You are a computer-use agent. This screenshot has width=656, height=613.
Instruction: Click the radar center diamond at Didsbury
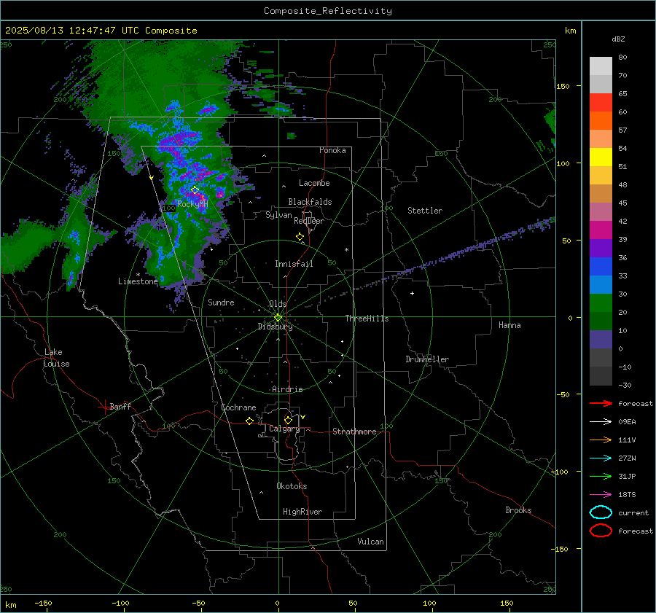click(278, 317)
